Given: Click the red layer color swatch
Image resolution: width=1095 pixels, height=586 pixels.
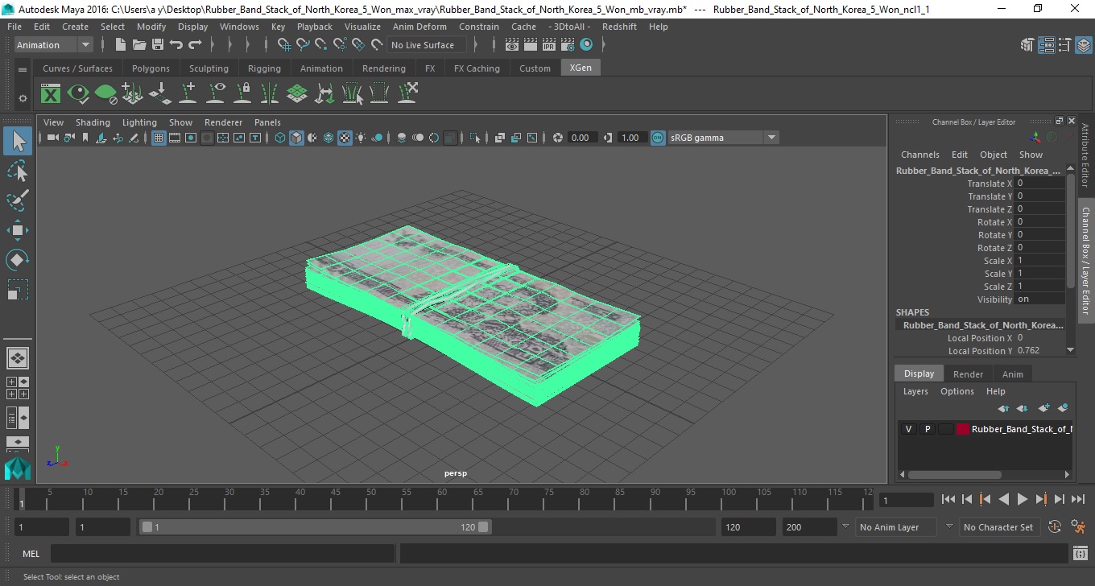Looking at the screenshot, I should point(963,429).
